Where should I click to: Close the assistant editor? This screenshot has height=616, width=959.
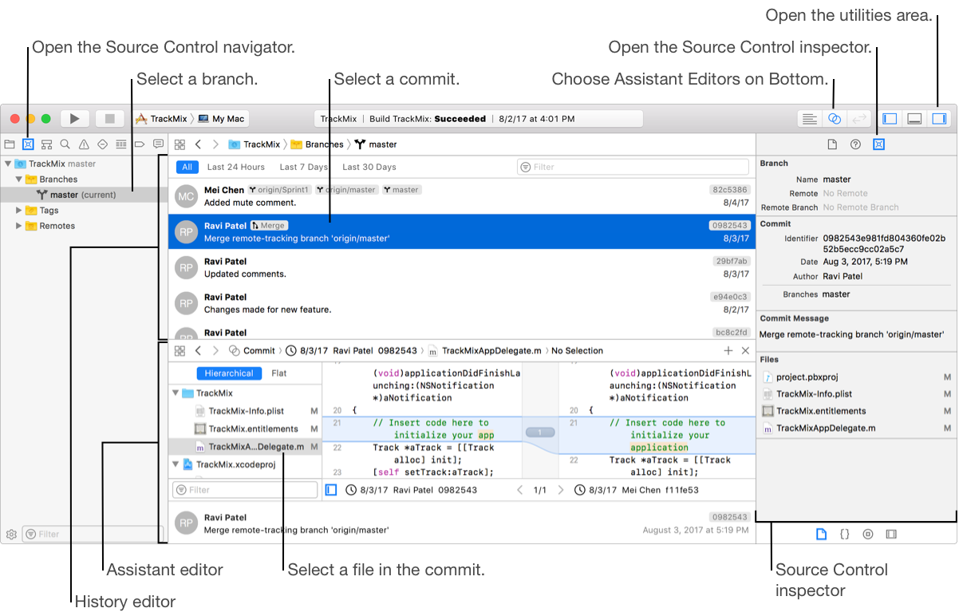pyautogui.click(x=745, y=350)
